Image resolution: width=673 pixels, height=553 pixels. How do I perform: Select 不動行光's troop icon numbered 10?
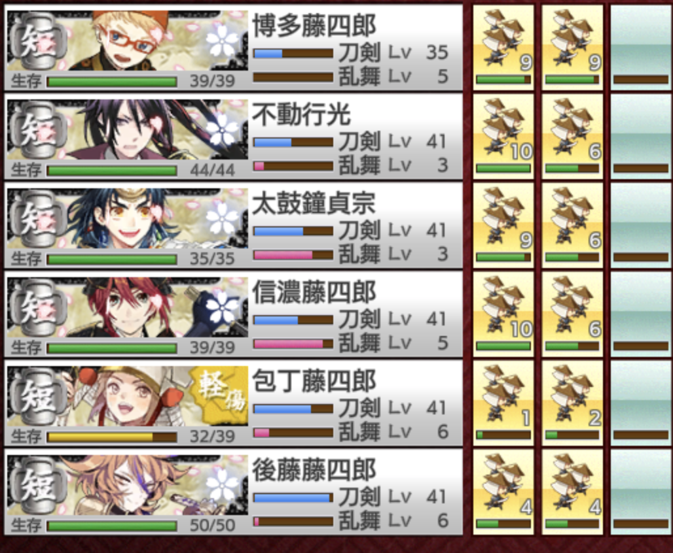[503, 137]
